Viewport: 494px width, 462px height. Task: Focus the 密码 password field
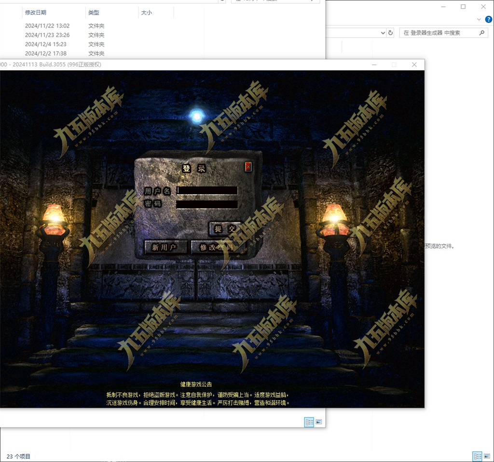(206, 204)
